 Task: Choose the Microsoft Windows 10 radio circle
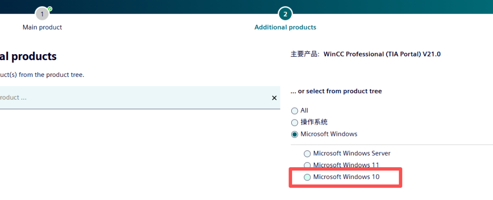coord(307,177)
